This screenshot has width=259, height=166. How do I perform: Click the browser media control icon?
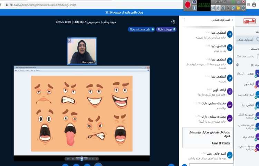click(248, 5)
